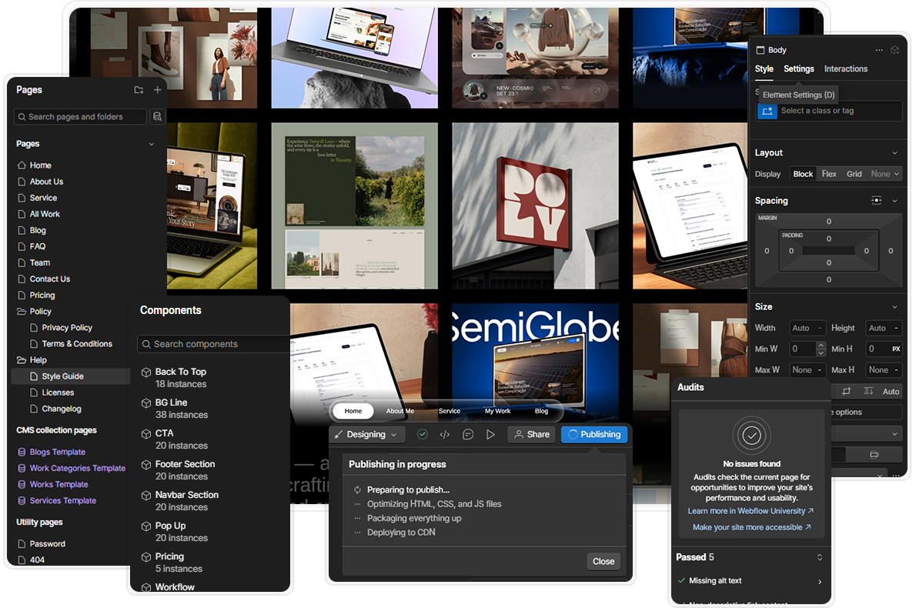Viewport: 916px width, 608px height.
Task: Open the Terms & Conditions page
Action: (76, 344)
